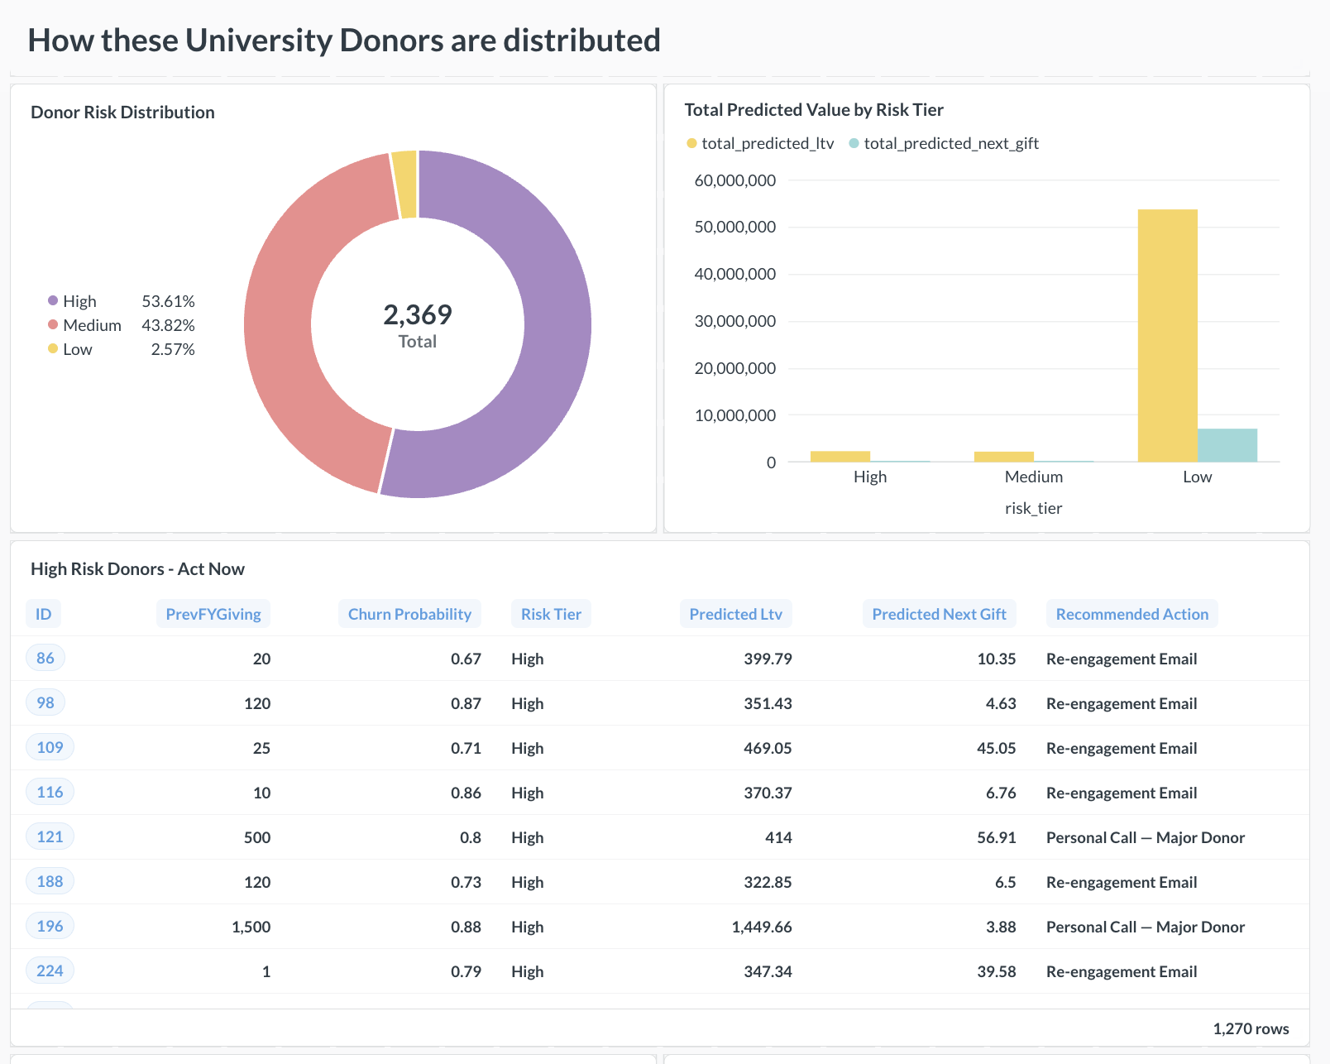
Task: Click the 2.57% legend value
Action: (x=173, y=349)
